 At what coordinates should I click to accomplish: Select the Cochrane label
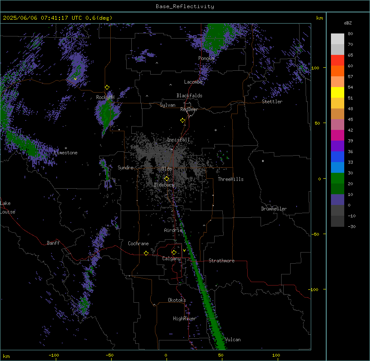point(138,244)
